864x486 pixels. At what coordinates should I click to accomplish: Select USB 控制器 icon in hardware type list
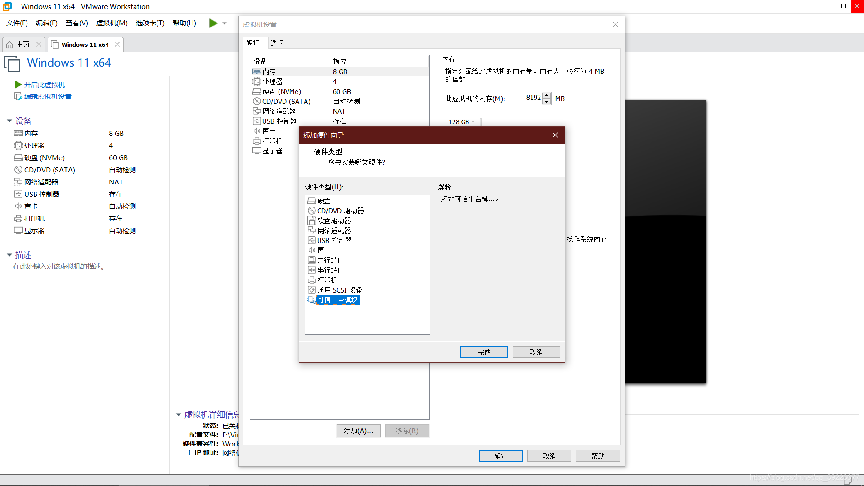[311, 240]
